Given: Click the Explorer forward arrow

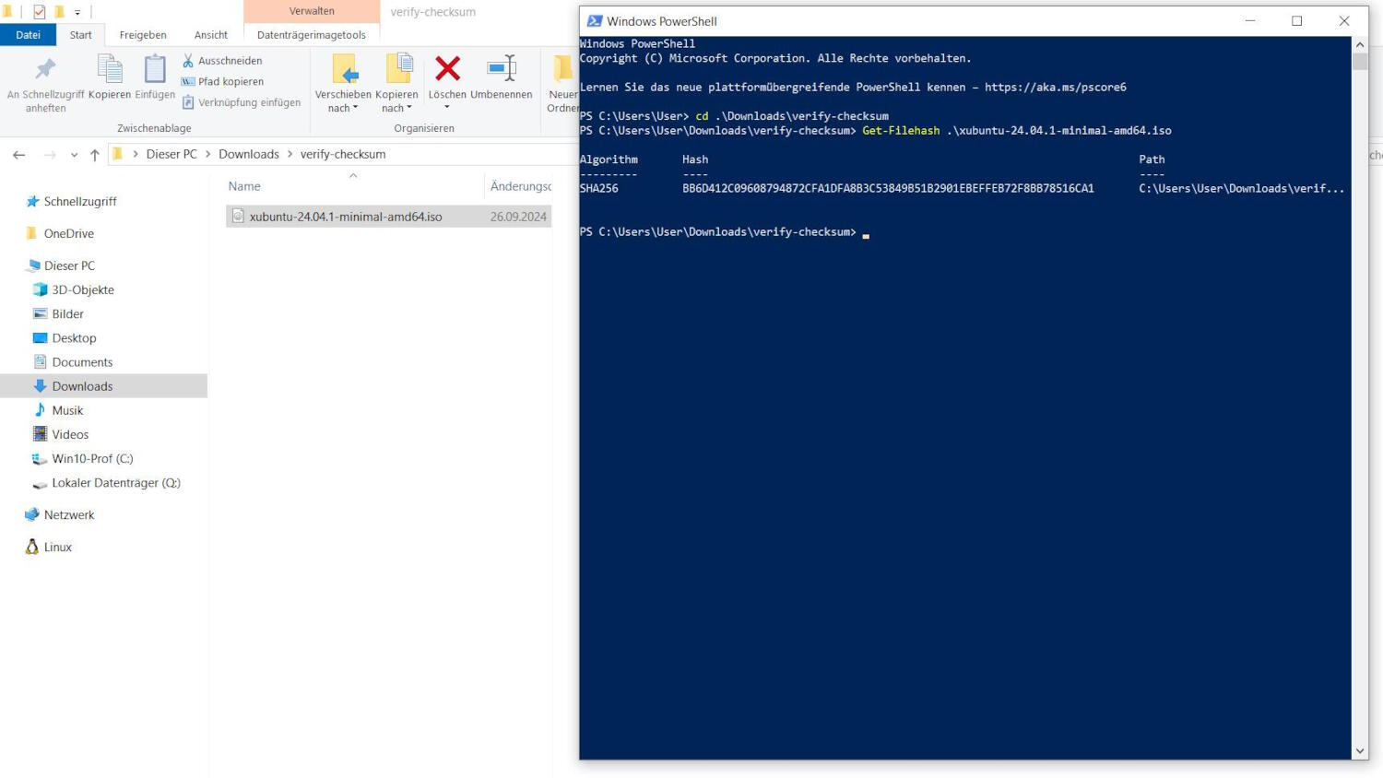Looking at the screenshot, I should pos(50,155).
